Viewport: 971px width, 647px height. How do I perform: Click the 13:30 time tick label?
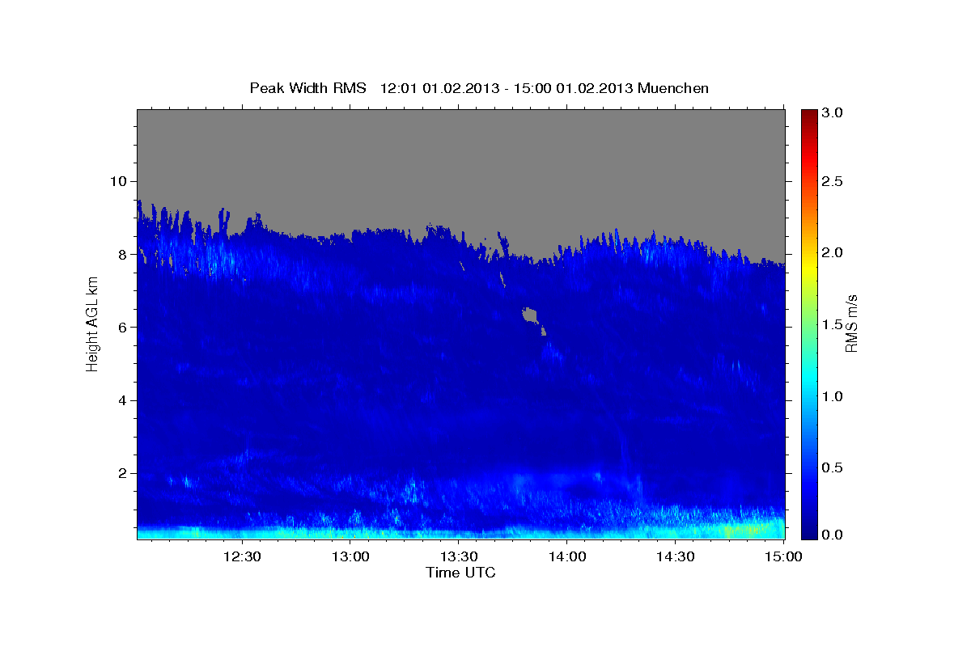(459, 556)
